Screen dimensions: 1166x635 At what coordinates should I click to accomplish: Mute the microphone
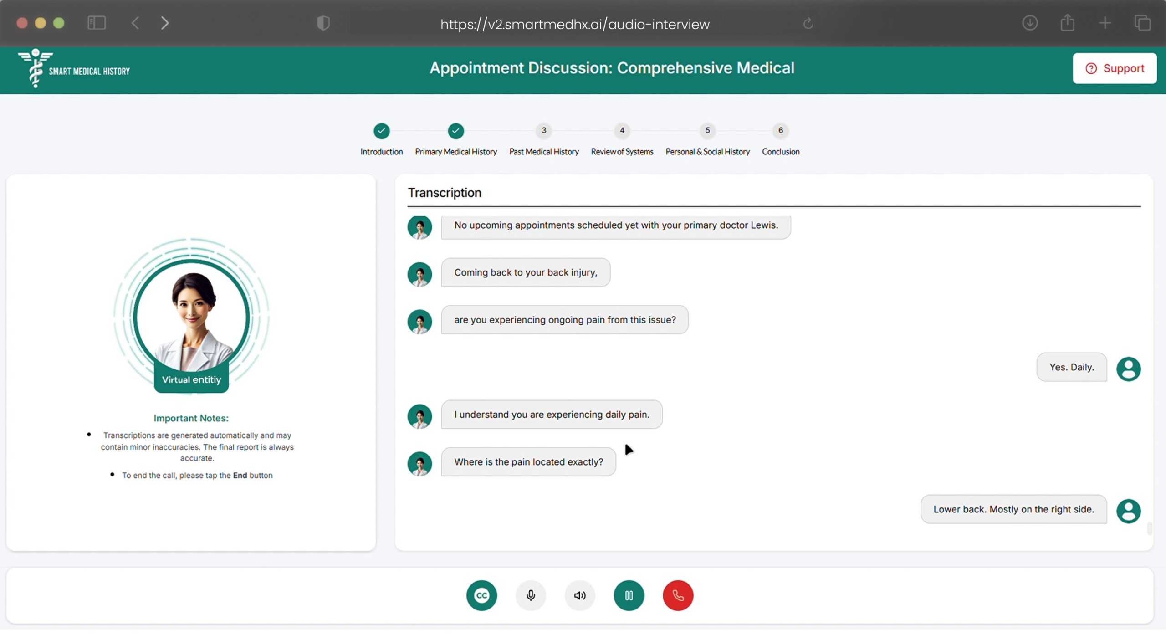pos(531,595)
